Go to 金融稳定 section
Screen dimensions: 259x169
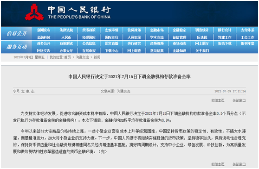coord(179,30)
